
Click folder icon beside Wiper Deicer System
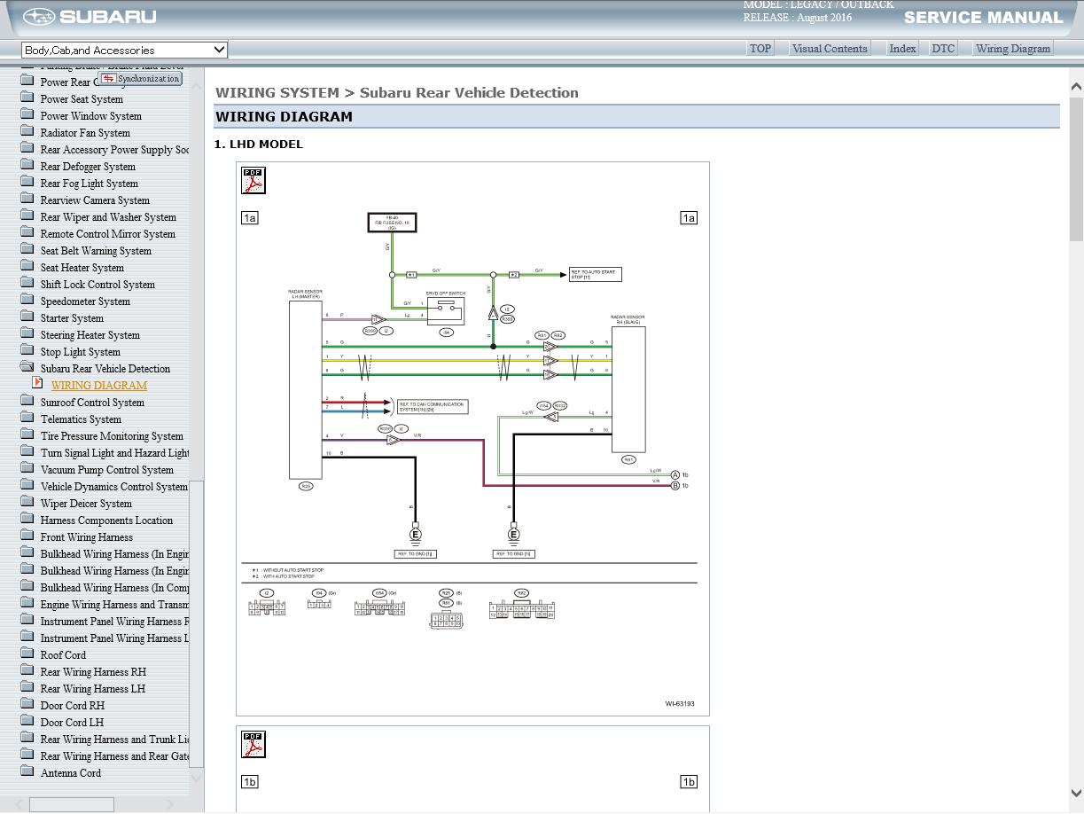pyautogui.click(x=27, y=503)
